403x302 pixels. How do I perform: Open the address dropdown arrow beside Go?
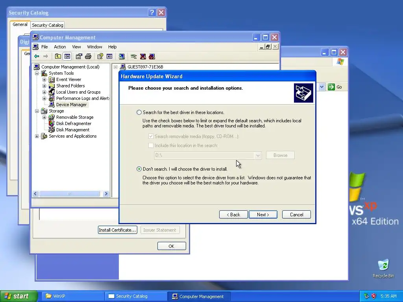point(322,87)
